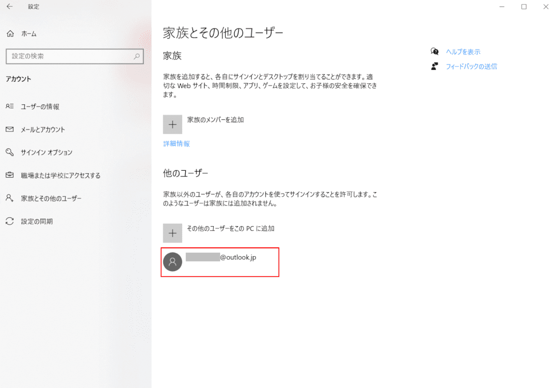Open the ホーム home icon
The image size is (557, 388).
(x=10, y=33)
